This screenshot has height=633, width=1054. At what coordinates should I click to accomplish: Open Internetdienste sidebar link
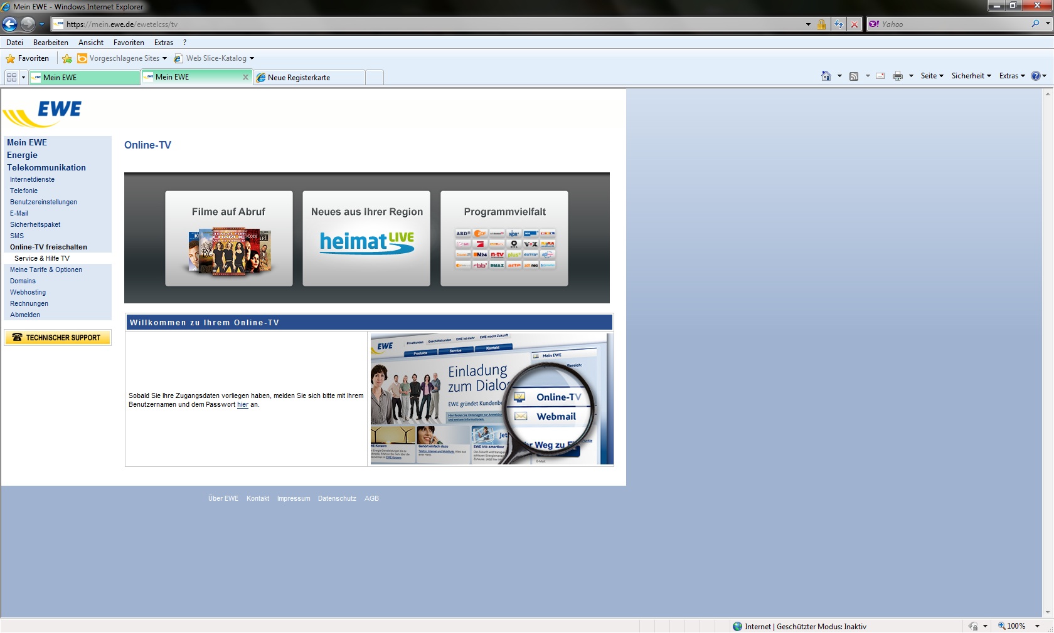tap(32, 179)
